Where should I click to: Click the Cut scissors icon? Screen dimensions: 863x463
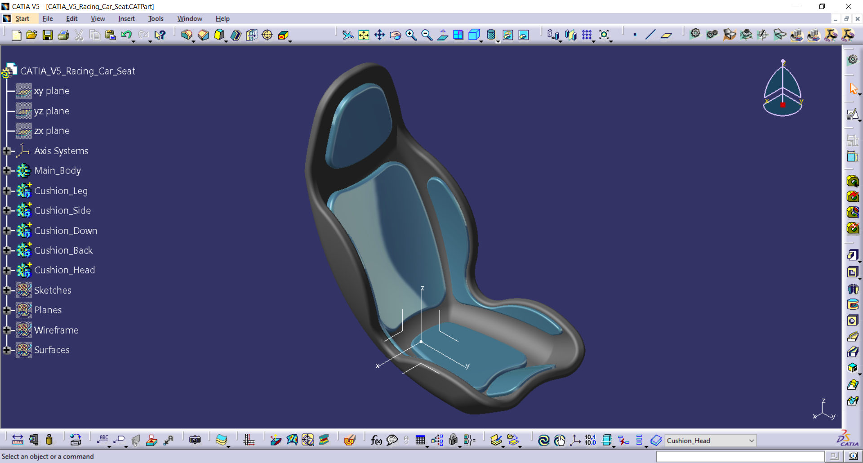pyautogui.click(x=79, y=35)
